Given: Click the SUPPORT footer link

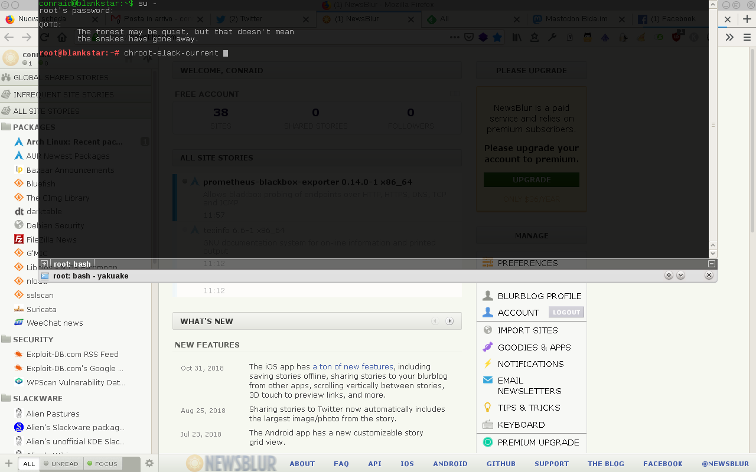Looking at the screenshot, I should (x=552, y=464).
